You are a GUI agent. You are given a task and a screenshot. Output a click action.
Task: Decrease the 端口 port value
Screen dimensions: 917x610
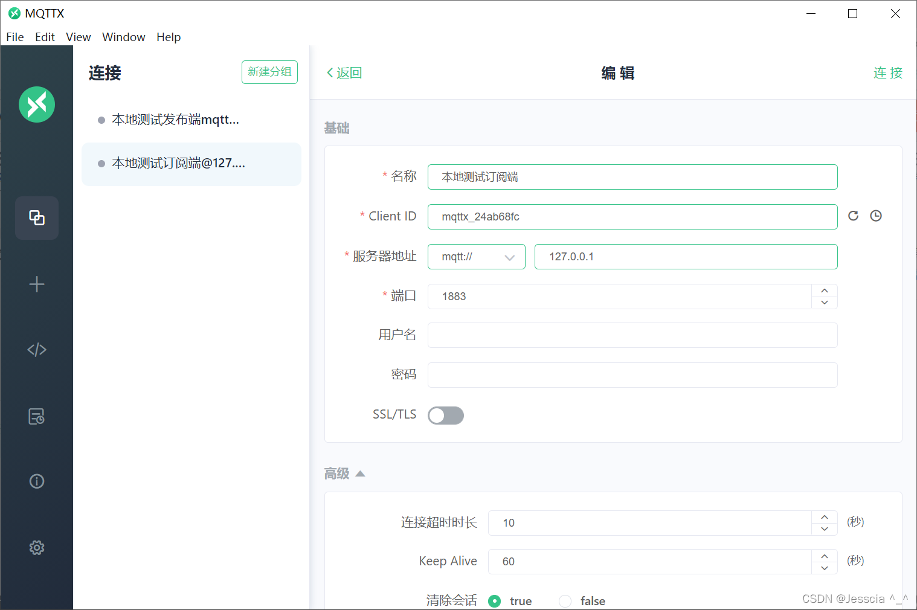point(825,303)
